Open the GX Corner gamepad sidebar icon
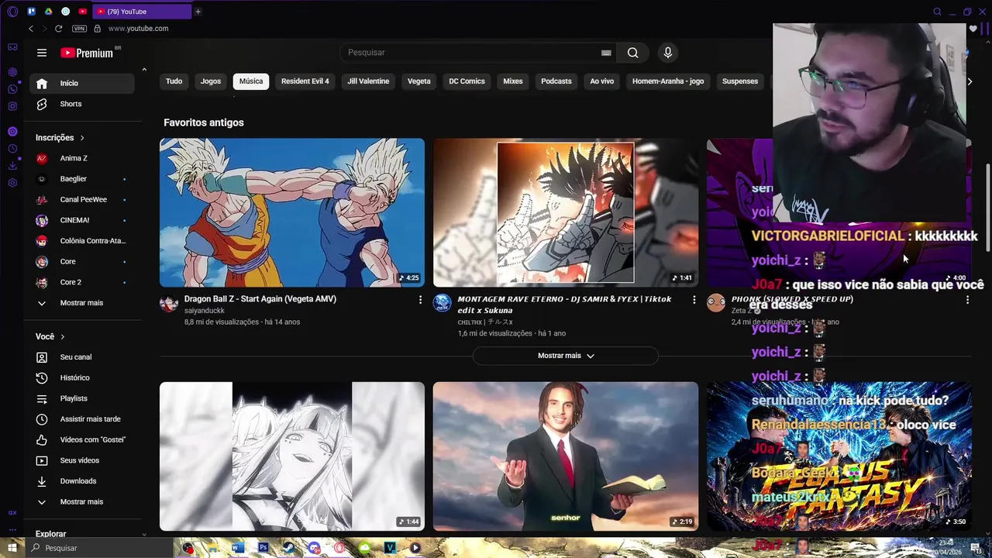 click(12, 47)
